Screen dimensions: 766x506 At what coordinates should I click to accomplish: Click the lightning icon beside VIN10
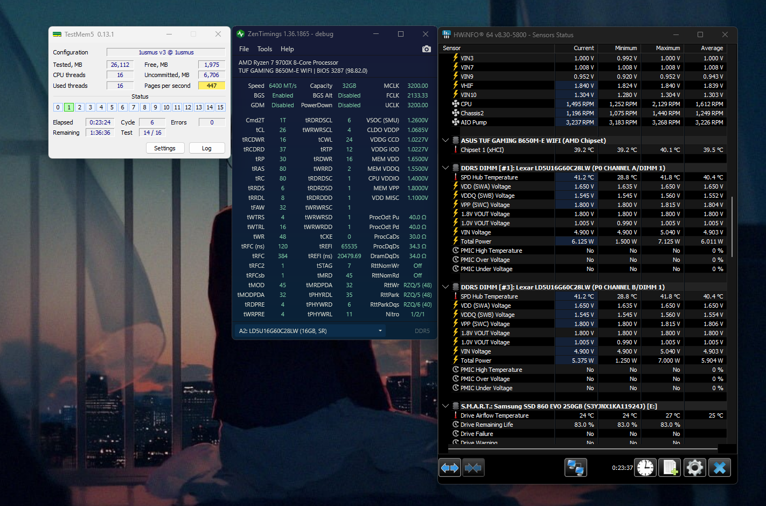point(455,95)
